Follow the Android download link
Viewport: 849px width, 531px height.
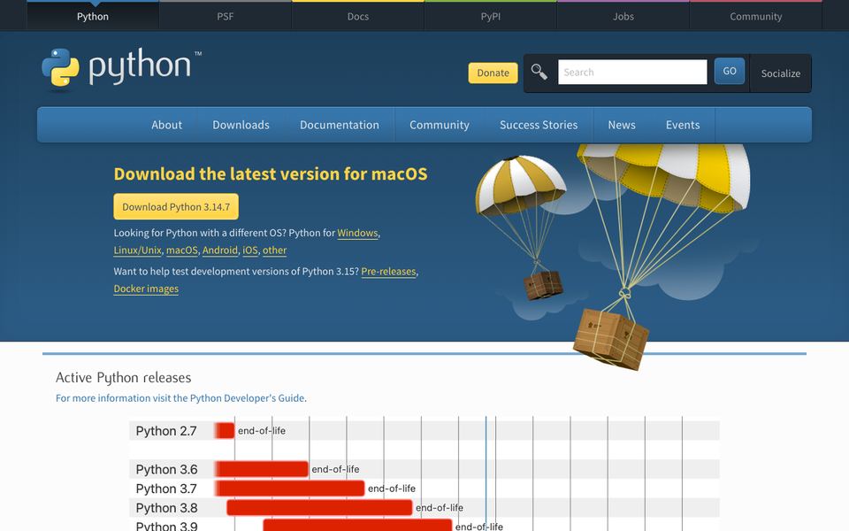220,250
